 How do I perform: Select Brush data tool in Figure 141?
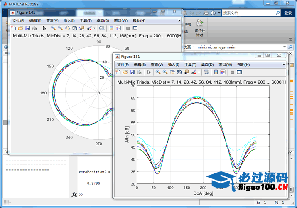[x=89, y=28]
